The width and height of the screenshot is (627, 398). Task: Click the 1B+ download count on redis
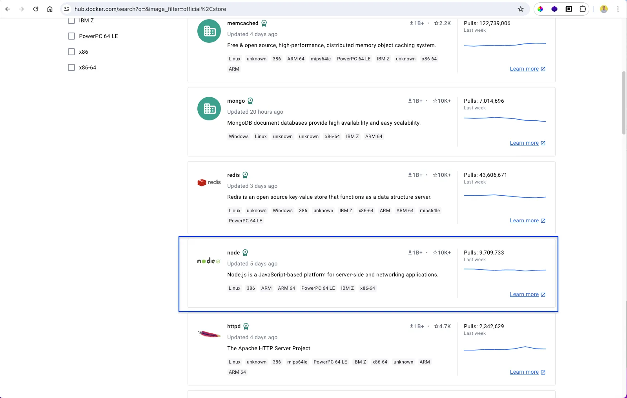415,175
